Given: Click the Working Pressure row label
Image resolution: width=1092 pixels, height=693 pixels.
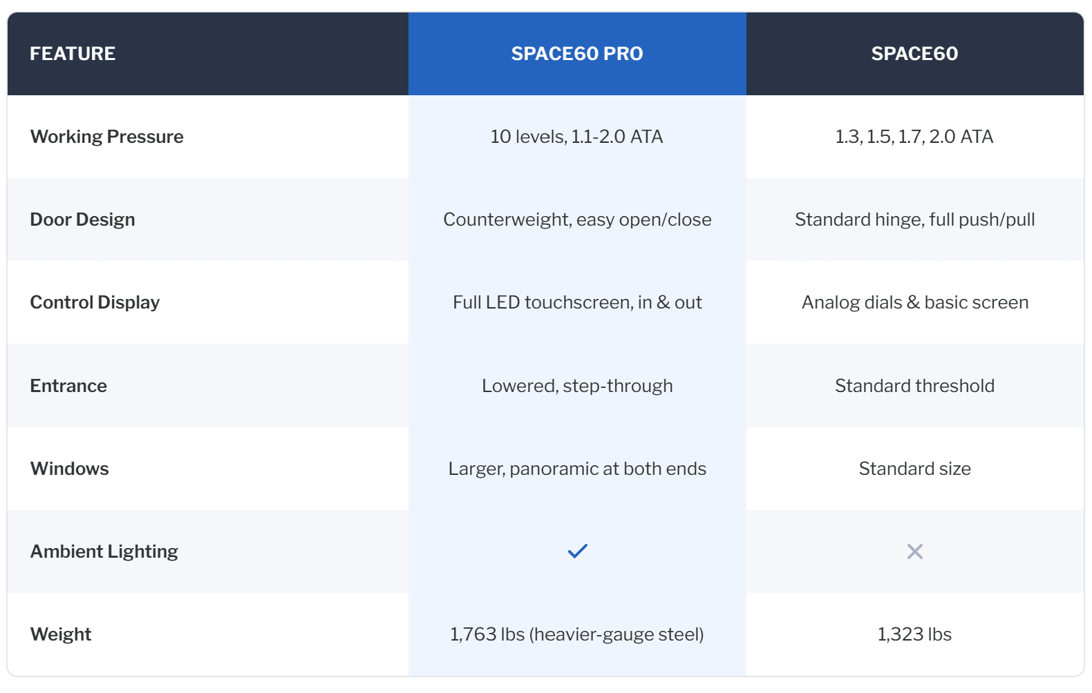Looking at the screenshot, I should pos(107,137).
